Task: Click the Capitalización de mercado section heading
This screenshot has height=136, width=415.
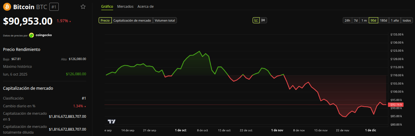Action: click(28, 88)
